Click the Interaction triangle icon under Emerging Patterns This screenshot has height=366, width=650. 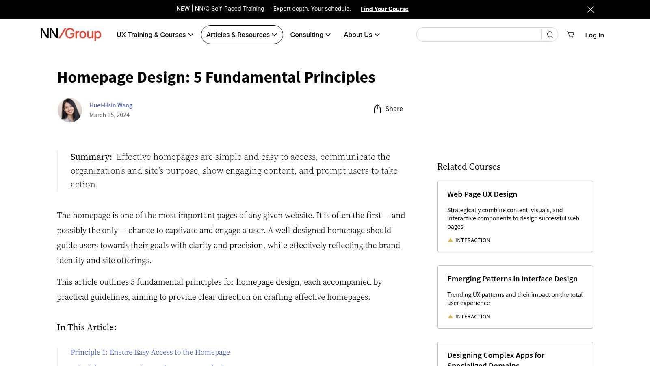(450, 316)
